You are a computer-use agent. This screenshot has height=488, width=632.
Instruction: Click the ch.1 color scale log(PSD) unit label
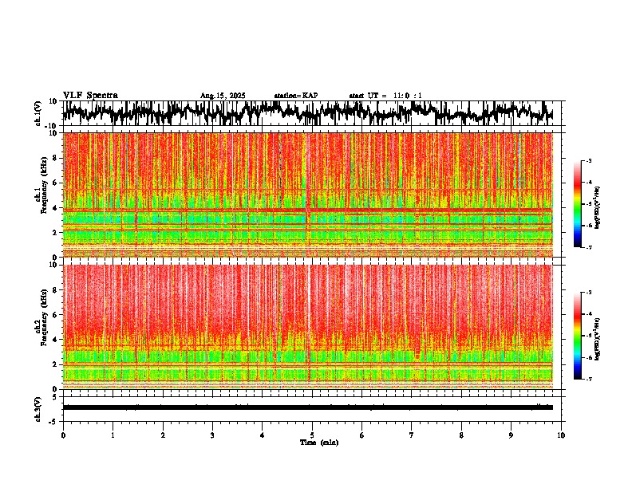pos(598,208)
